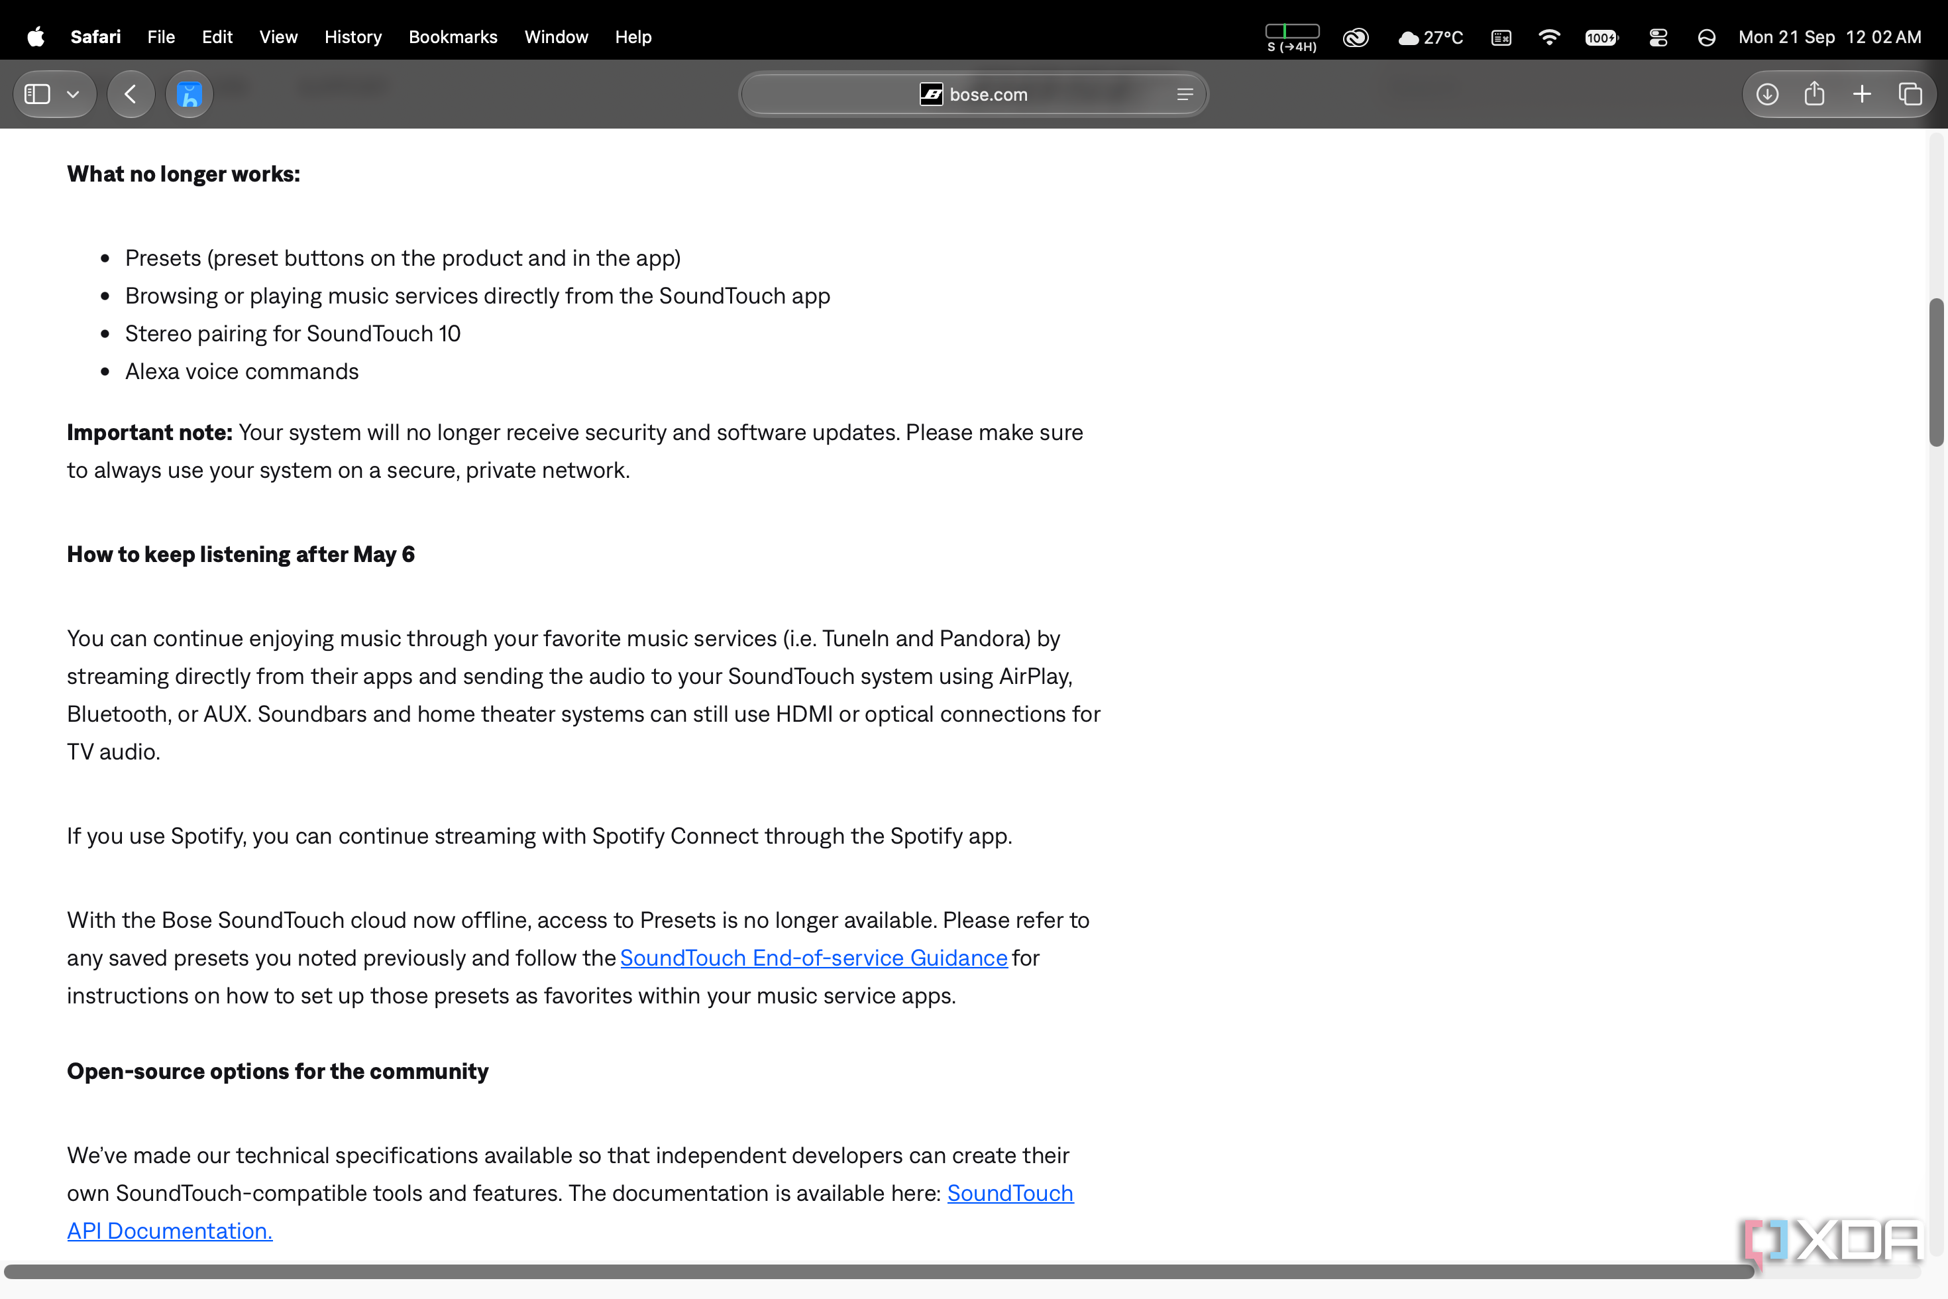Open the Safari app menu
Screen dimensions: 1948x1299
click(x=95, y=37)
